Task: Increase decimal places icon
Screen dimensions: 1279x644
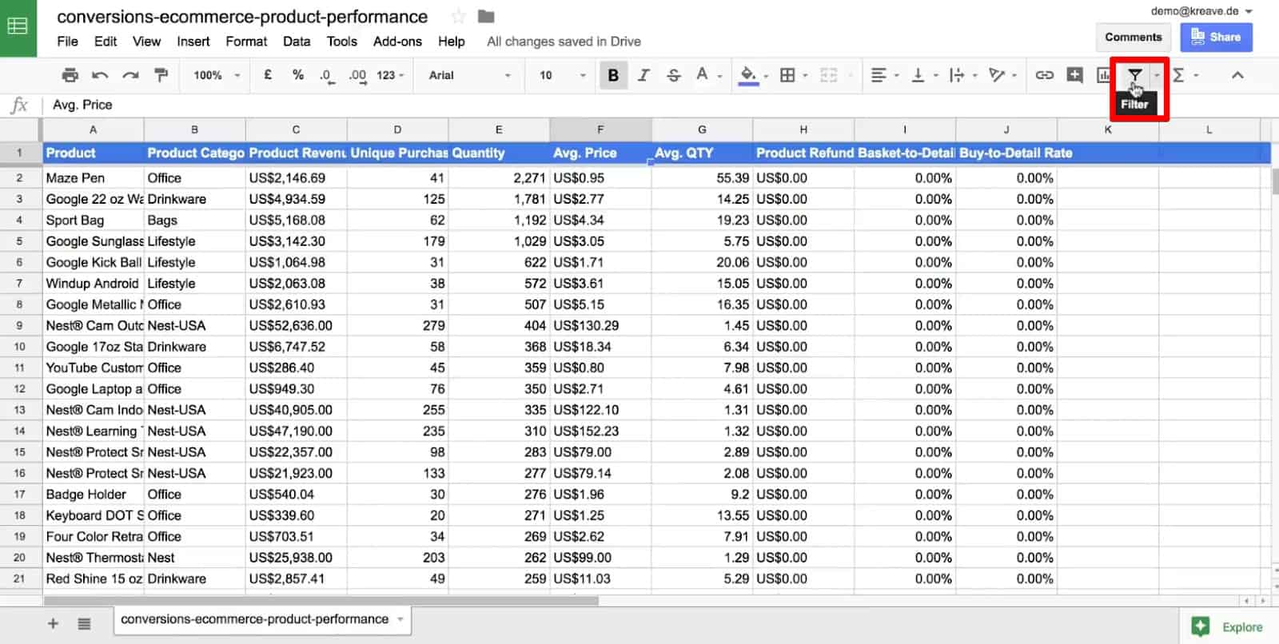Action: [357, 75]
